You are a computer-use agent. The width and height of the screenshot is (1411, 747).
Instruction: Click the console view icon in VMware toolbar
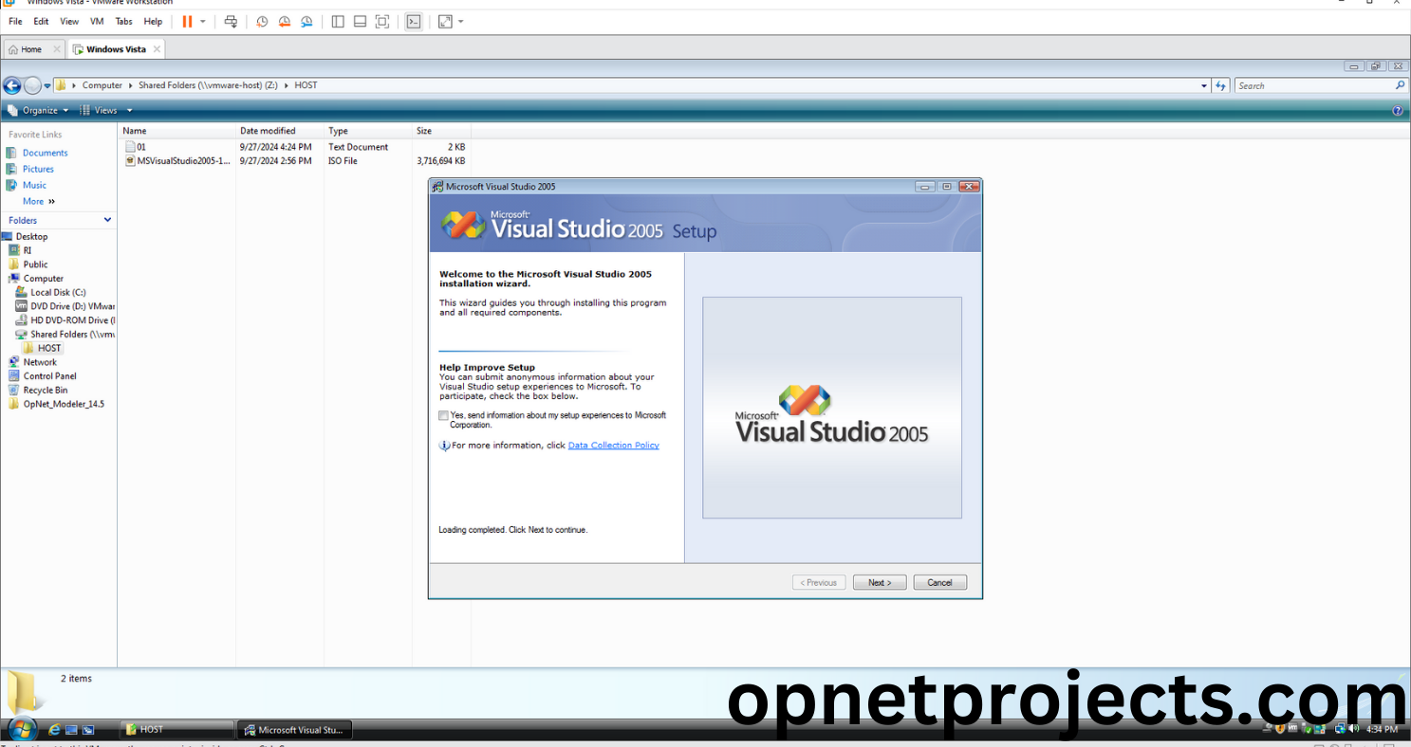click(414, 21)
